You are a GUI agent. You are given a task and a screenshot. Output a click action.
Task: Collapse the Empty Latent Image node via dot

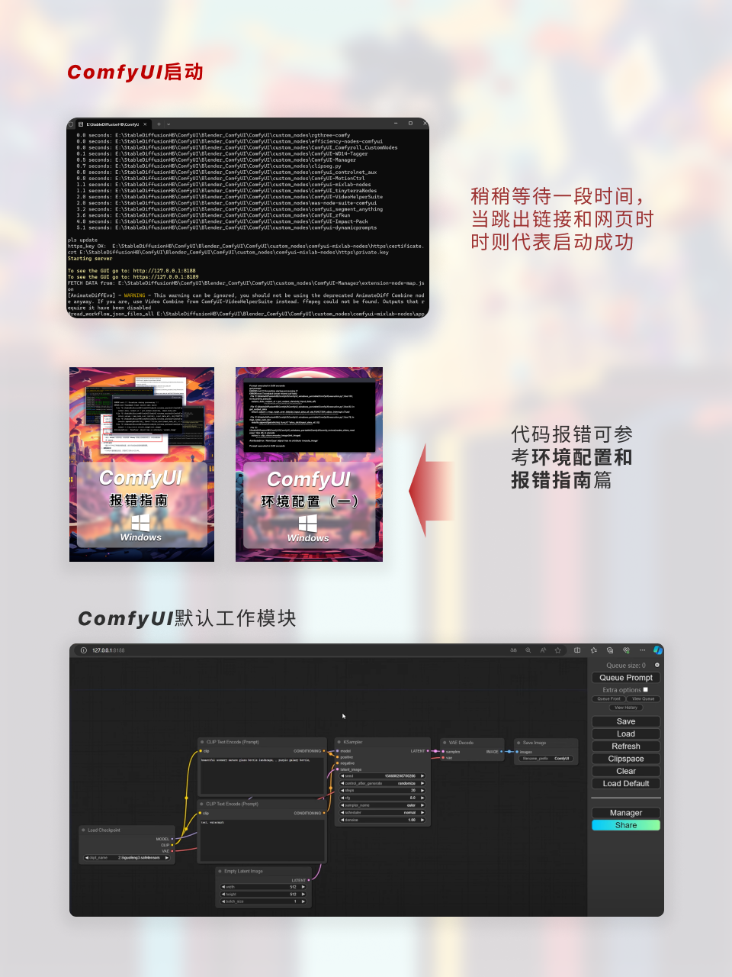coord(220,871)
